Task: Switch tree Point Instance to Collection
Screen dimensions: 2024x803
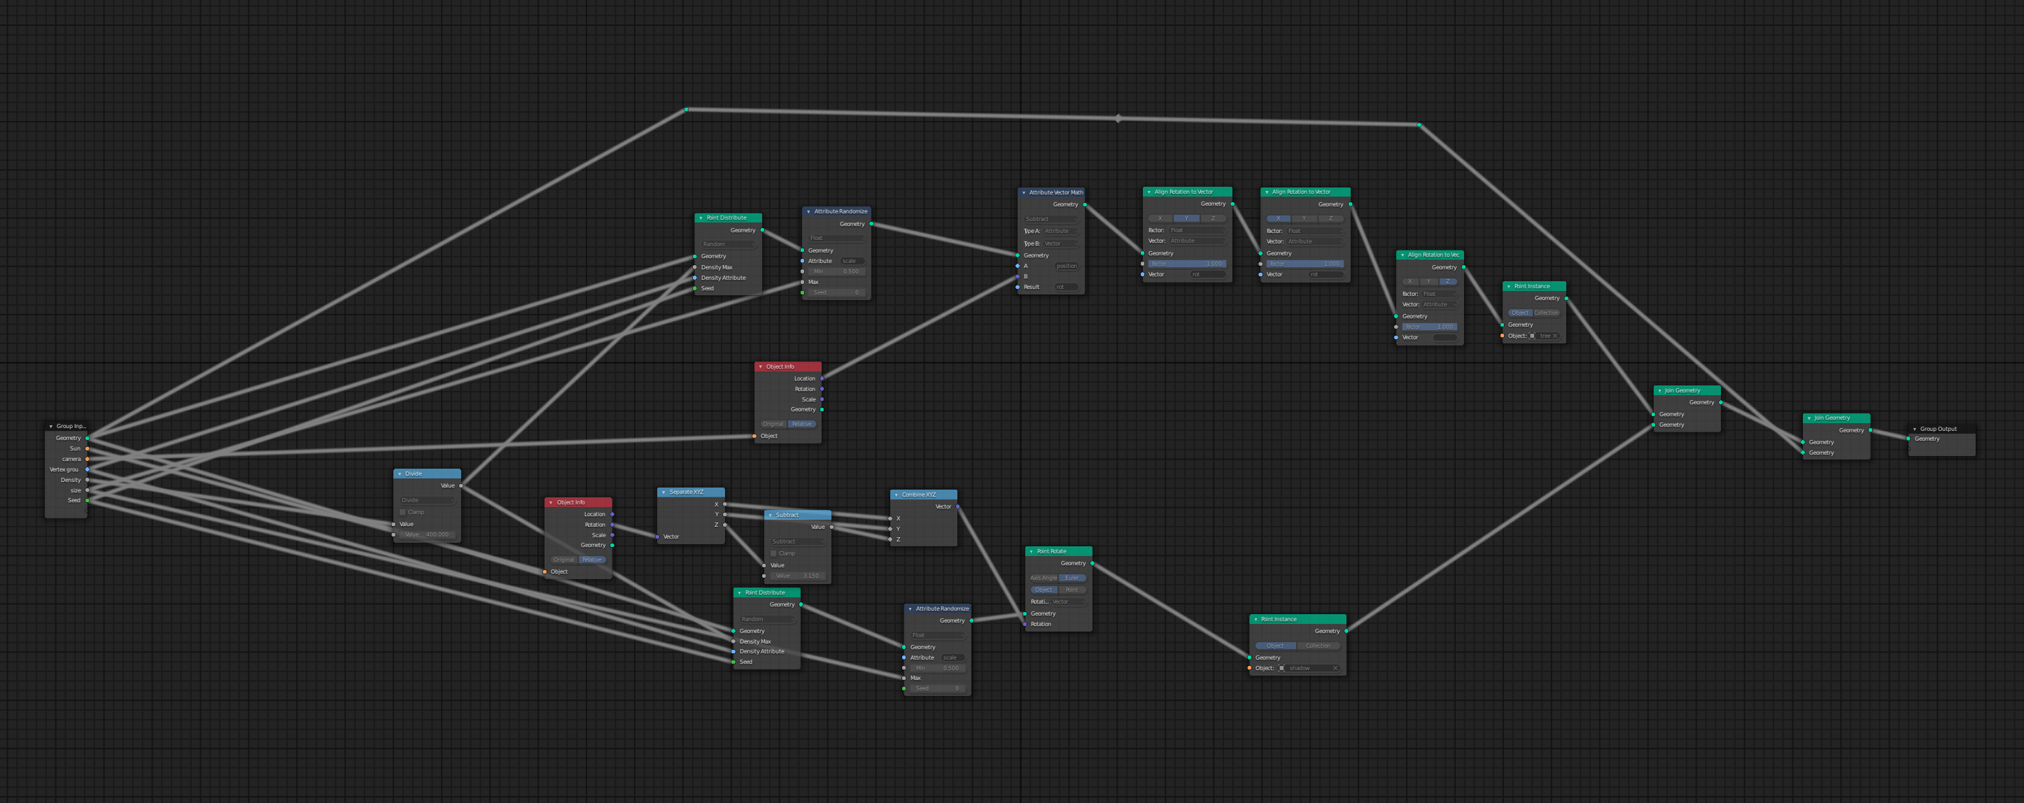Action: coord(1545,313)
